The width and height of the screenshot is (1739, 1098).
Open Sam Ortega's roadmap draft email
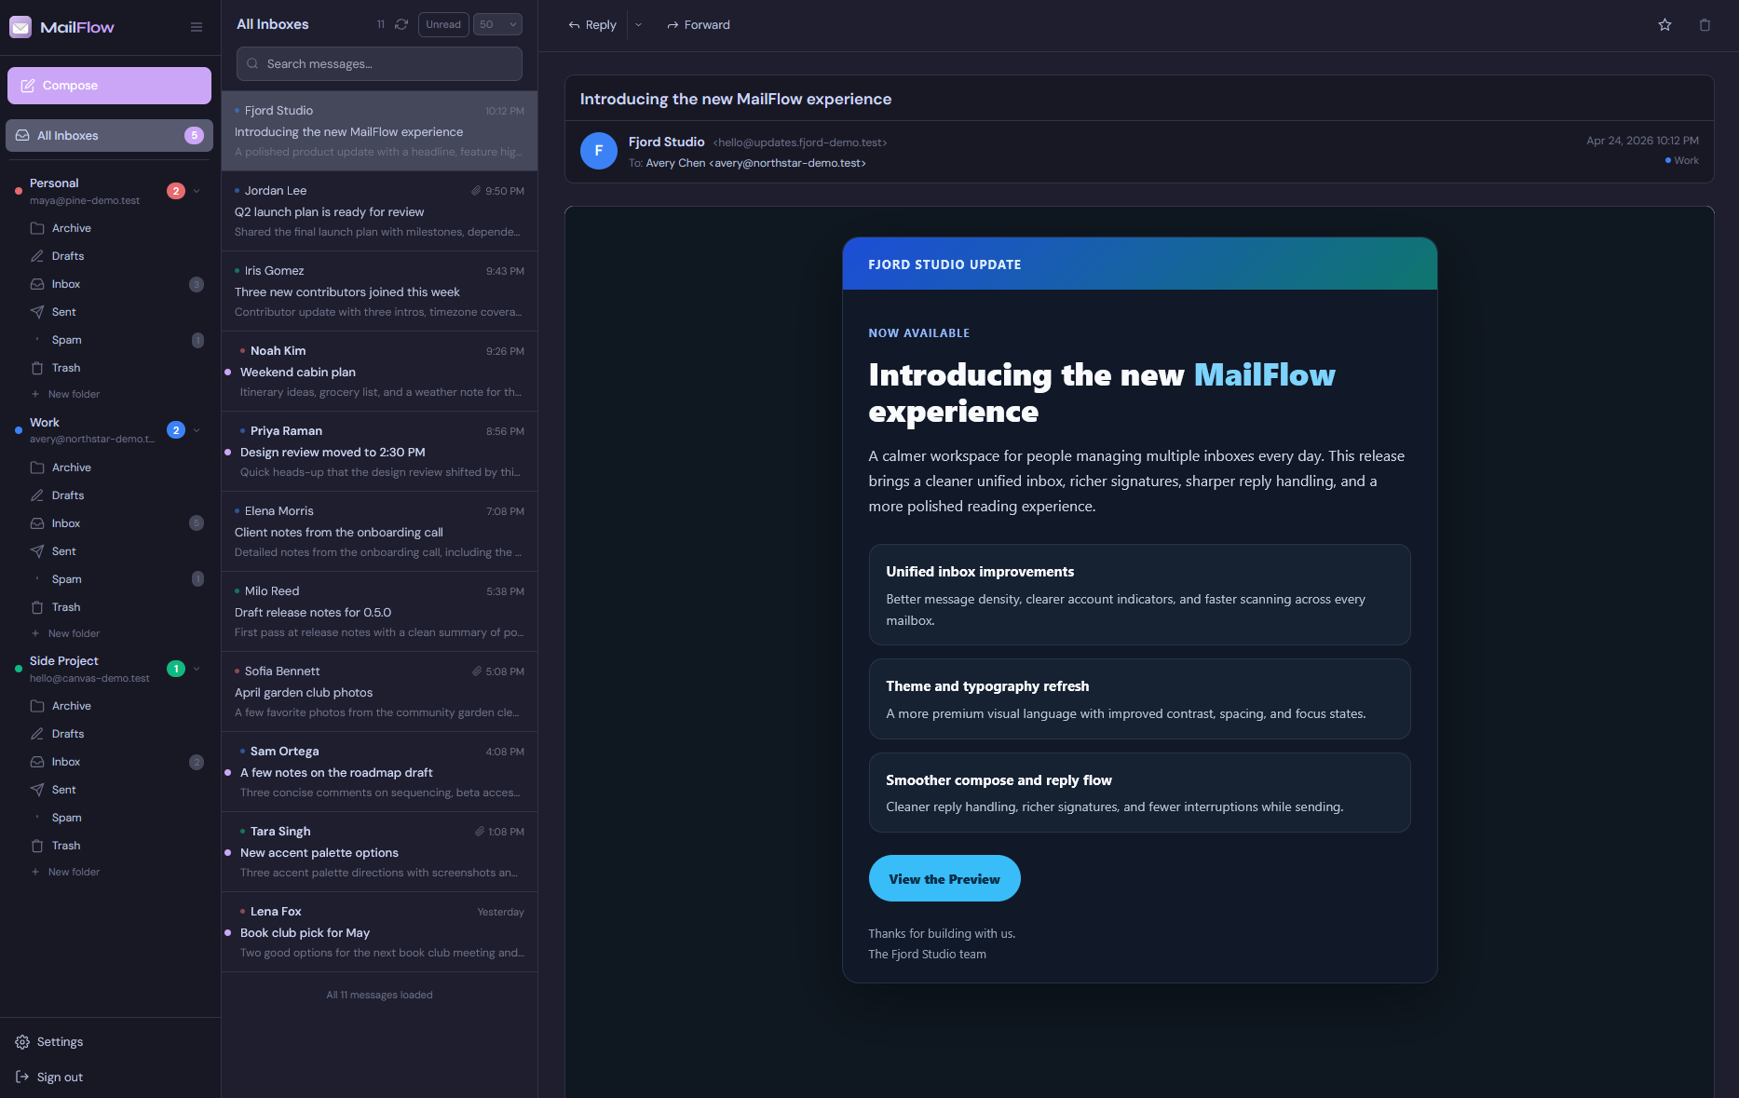379,772
